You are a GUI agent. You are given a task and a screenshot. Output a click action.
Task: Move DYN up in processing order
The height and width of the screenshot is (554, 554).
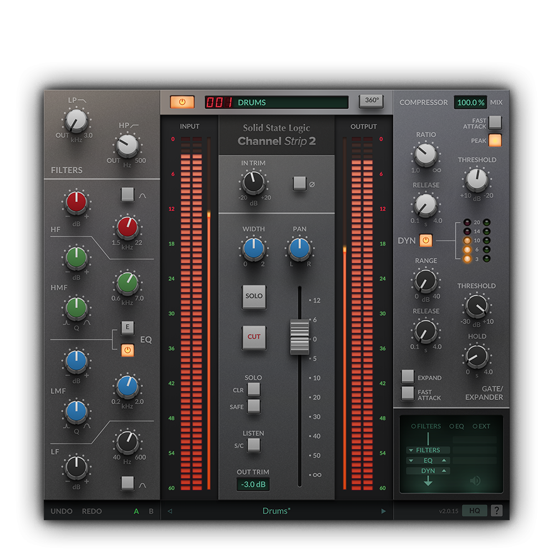coord(444,470)
